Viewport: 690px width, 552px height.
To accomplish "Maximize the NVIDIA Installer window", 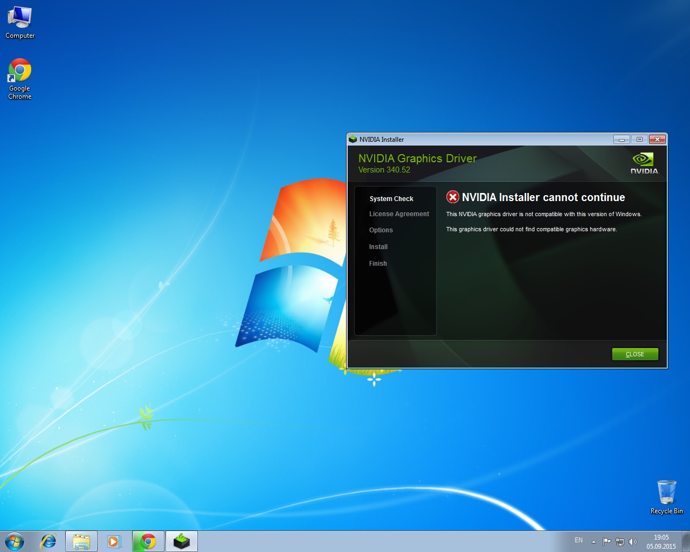I will (x=639, y=139).
